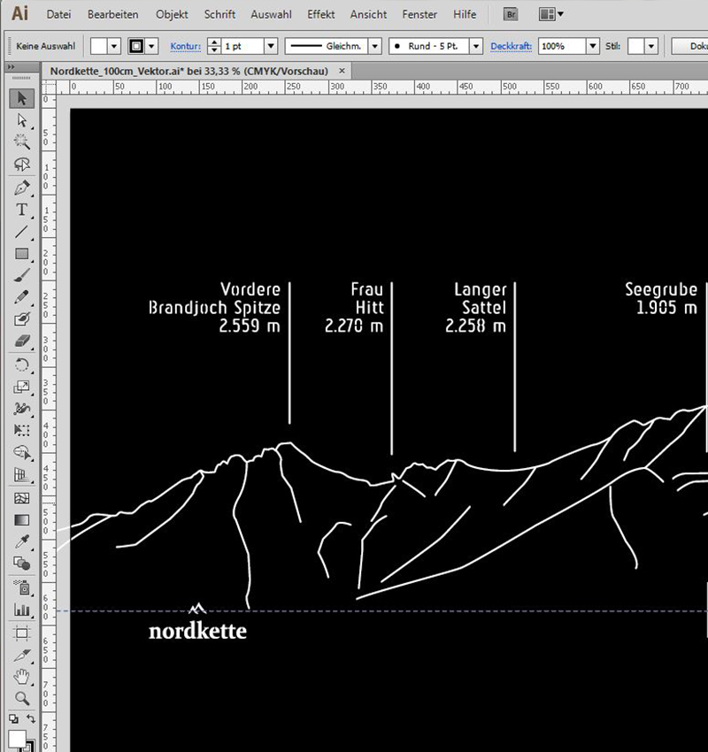
Task: Select the Shape Builder tool
Action: 21,452
